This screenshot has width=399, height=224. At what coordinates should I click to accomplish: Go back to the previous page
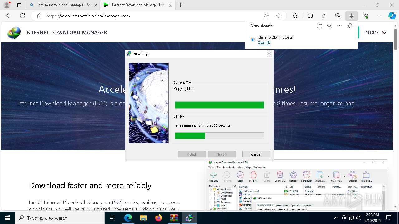pyautogui.click(x=9, y=16)
